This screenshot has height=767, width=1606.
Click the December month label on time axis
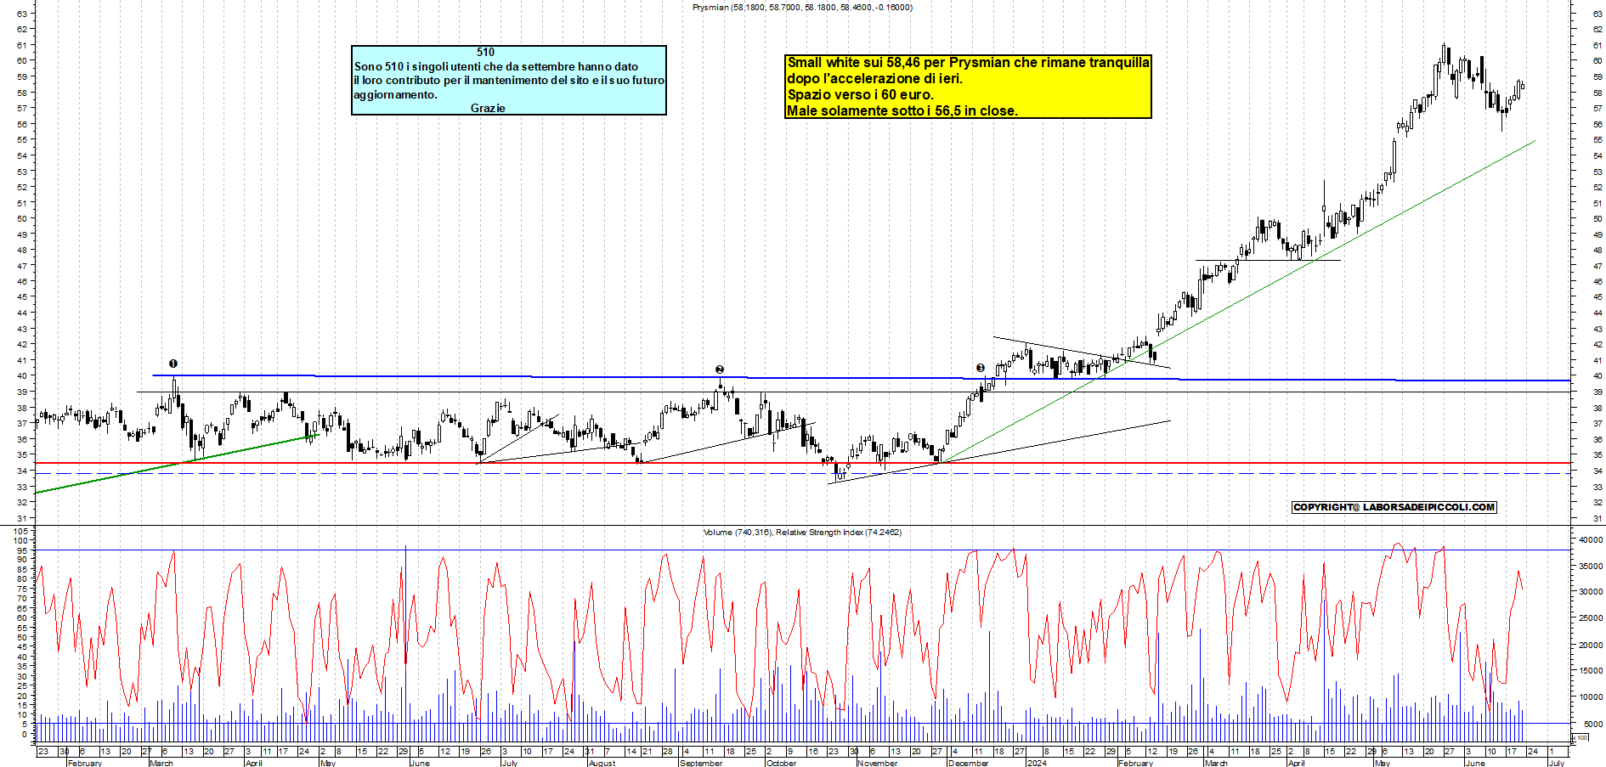968,763
